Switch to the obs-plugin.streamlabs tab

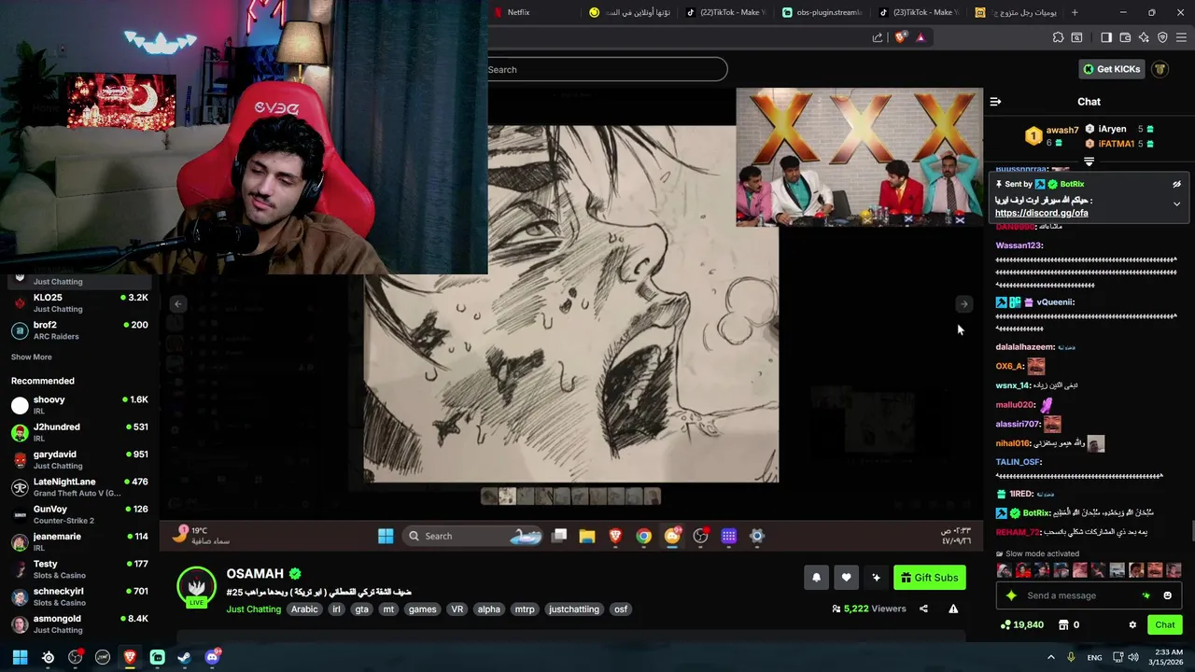[821, 12]
